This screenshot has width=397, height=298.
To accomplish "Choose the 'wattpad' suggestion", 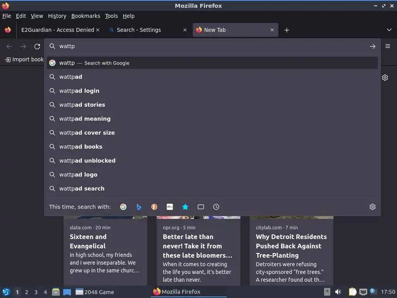I will coord(212,77).
